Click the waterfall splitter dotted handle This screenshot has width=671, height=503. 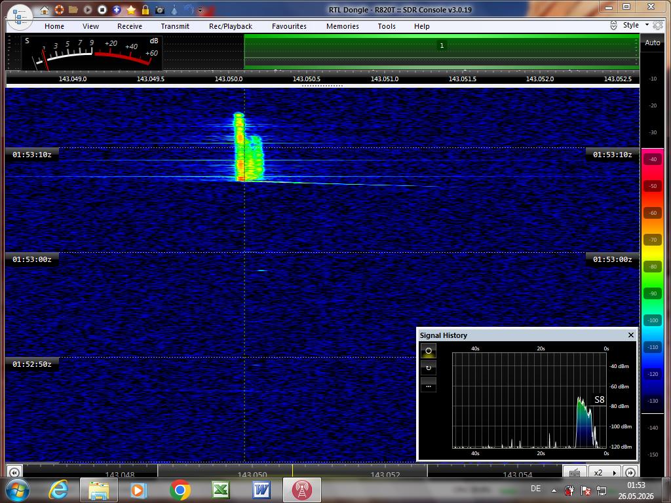click(322, 86)
